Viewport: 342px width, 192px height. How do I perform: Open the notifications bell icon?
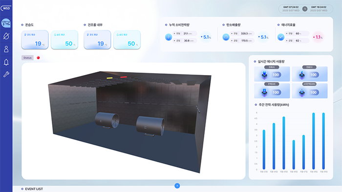click(6, 62)
